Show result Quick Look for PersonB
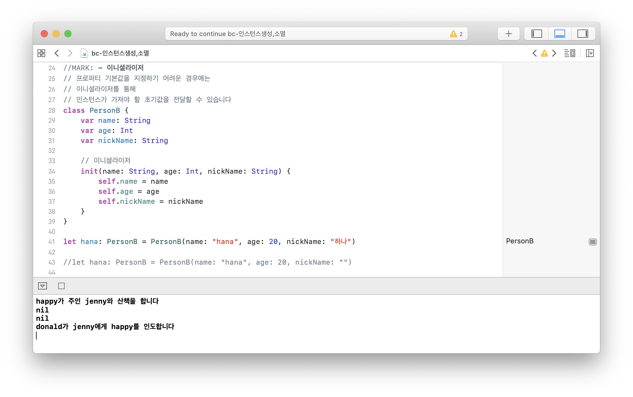The width and height of the screenshot is (633, 397). coord(593,242)
